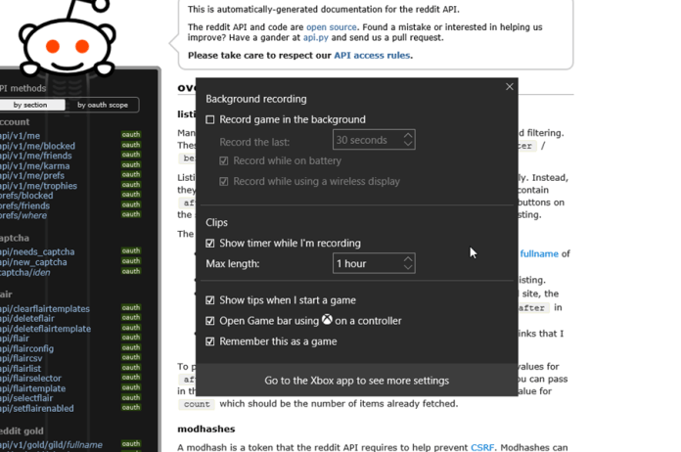681x452 pixels.
Task: Toggle Record while using a wireless display
Action: point(224,182)
